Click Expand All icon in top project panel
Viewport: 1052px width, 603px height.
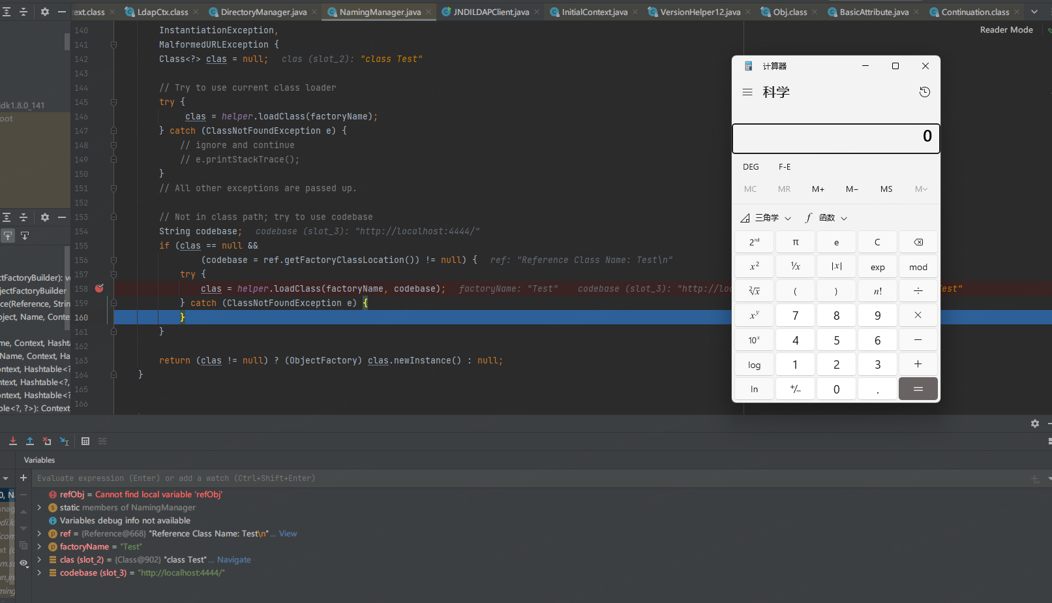coord(7,12)
